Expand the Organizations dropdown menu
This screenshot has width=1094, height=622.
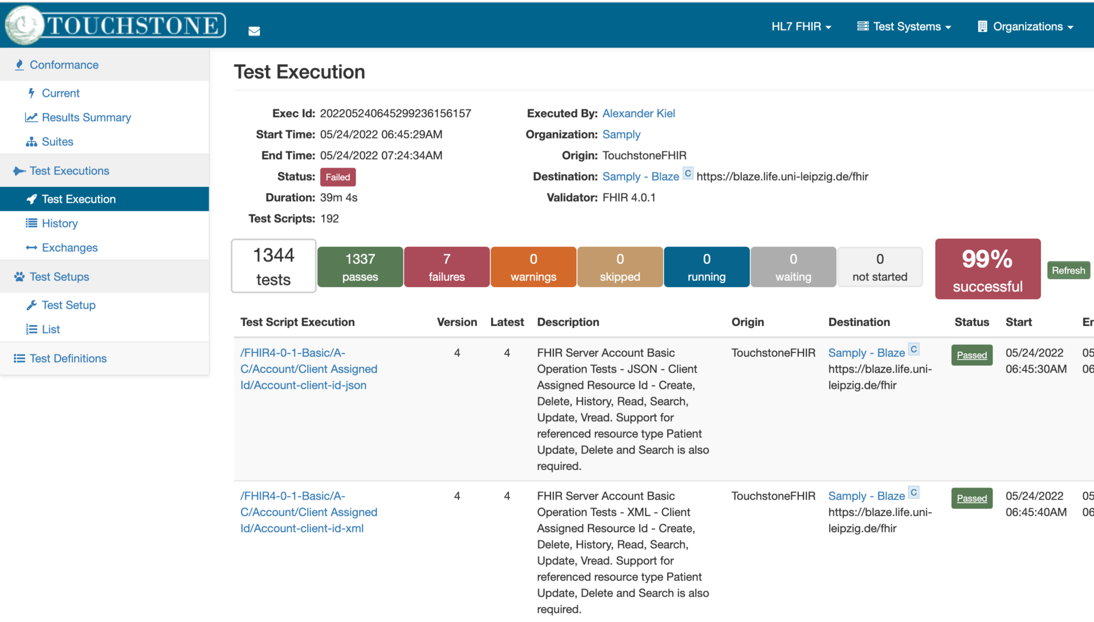coord(1026,26)
